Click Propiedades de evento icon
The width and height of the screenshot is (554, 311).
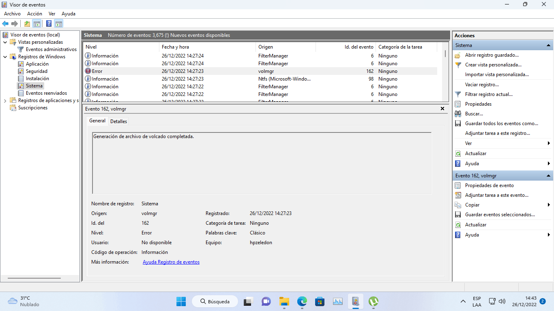click(458, 185)
